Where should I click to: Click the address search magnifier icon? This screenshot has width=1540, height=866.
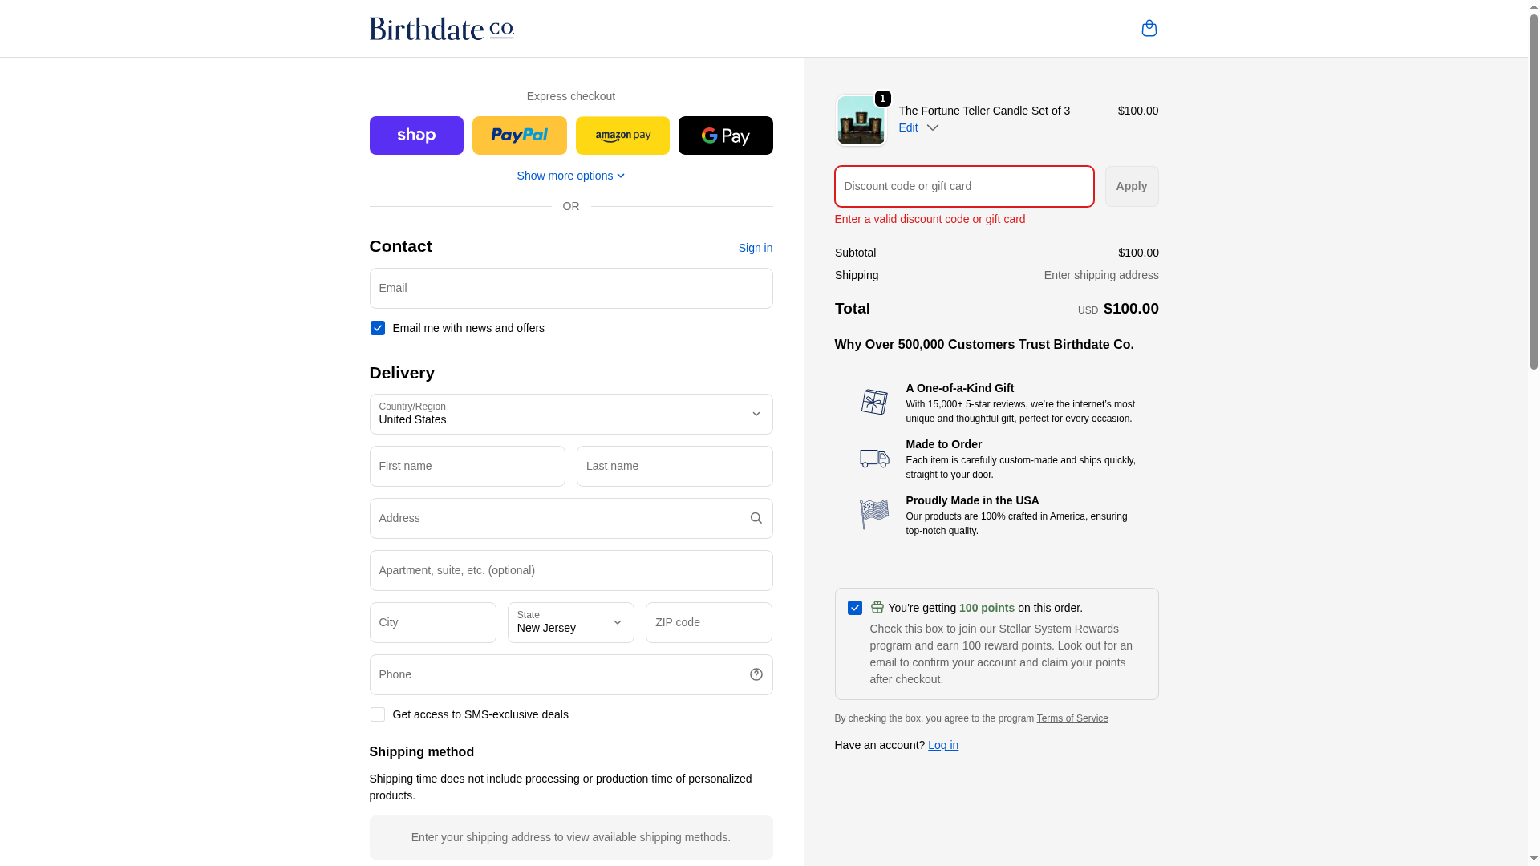[x=756, y=518]
